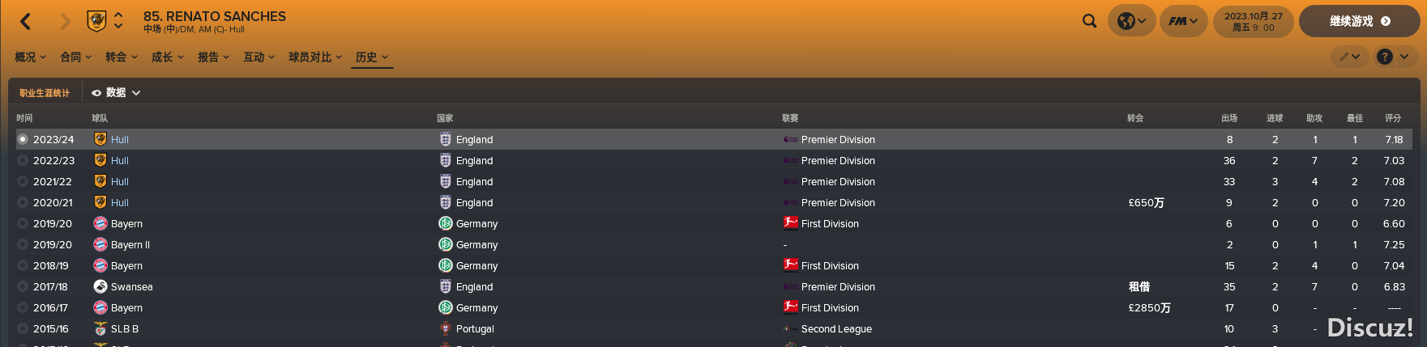Image resolution: width=1427 pixels, height=347 pixels.
Task: Open the 历史 tab
Action: point(372,57)
